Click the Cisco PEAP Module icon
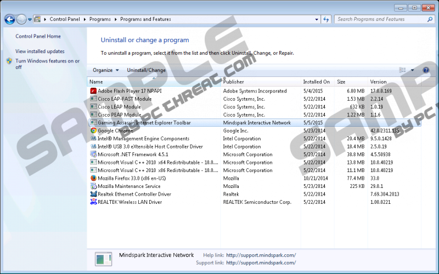The image size is (439, 274). pos(93,115)
